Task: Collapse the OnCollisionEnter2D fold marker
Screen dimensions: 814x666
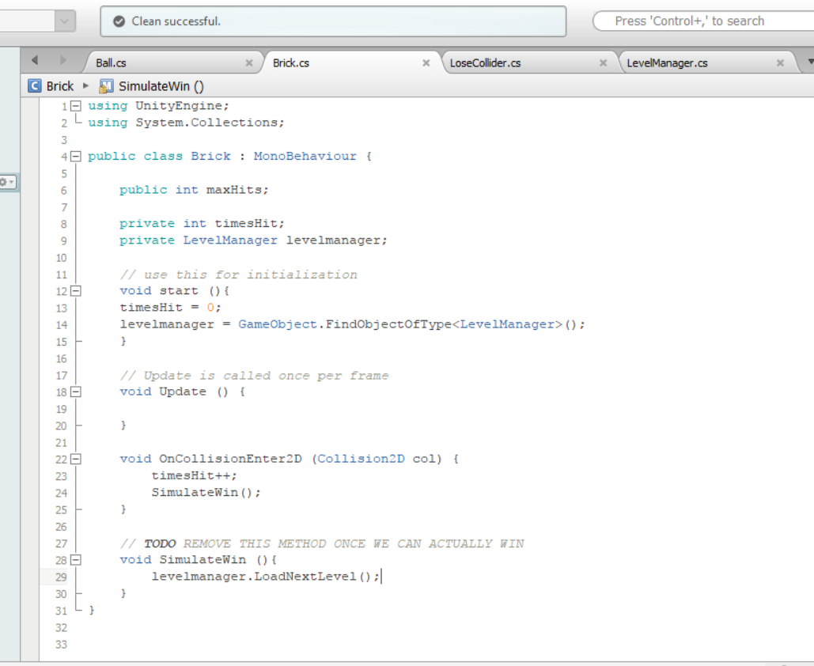Action: click(x=74, y=458)
